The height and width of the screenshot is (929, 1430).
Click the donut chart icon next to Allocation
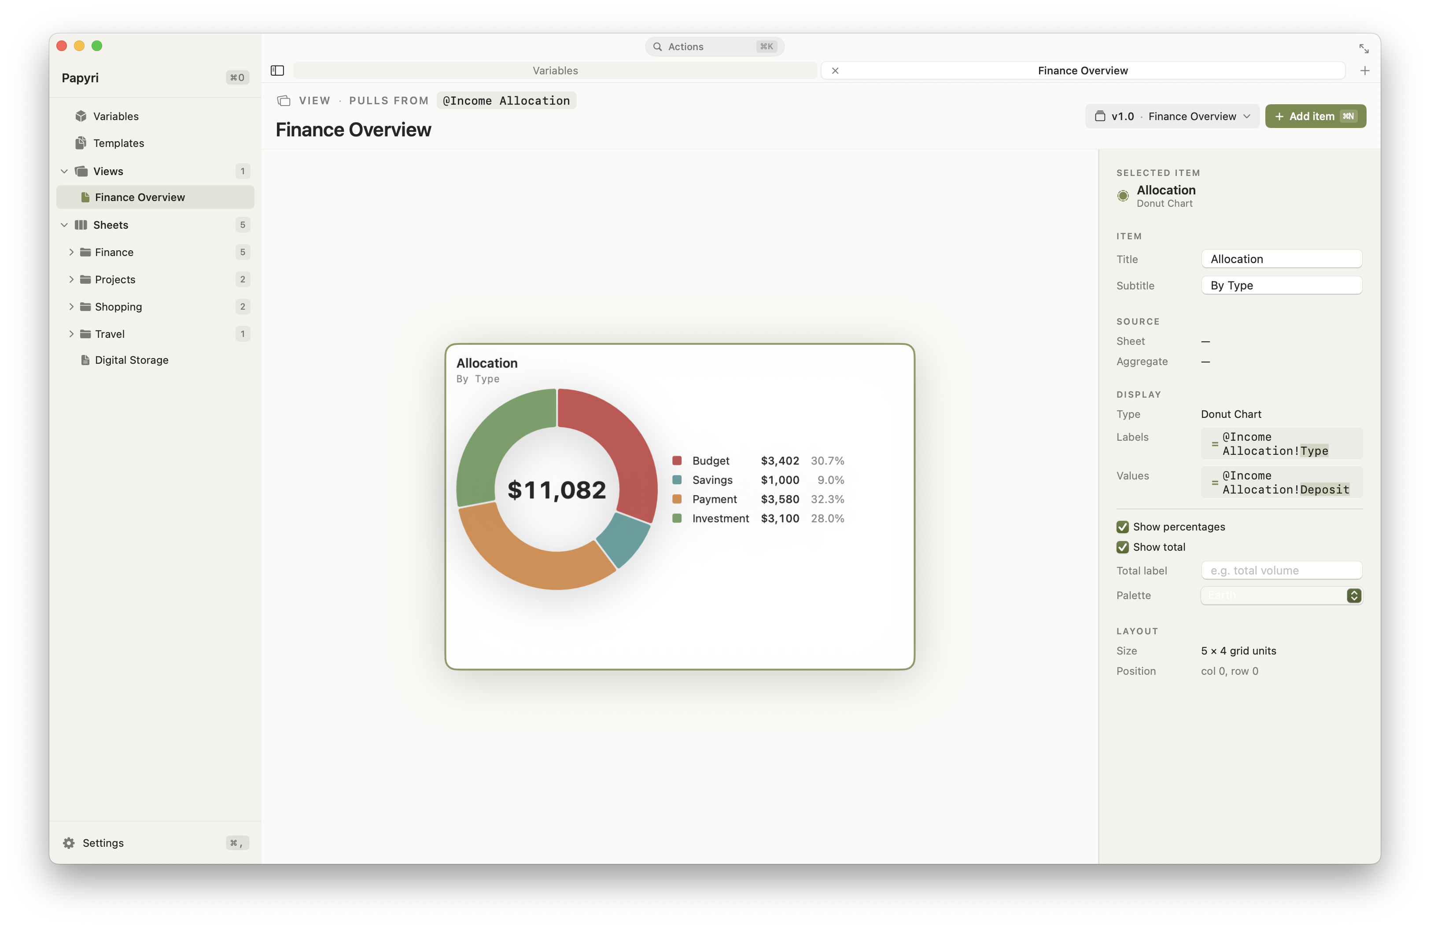pos(1123,196)
